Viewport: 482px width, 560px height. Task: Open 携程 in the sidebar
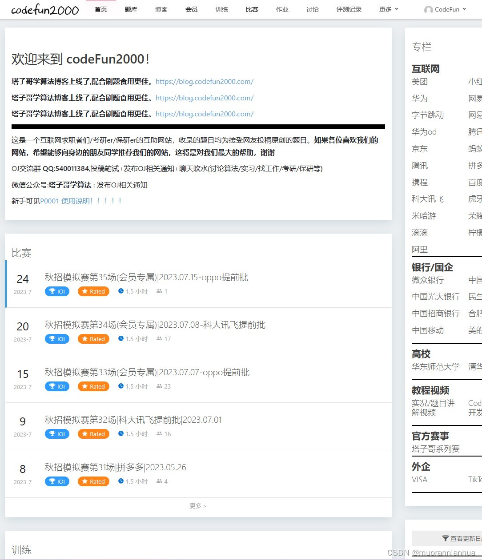pos(420,183)
